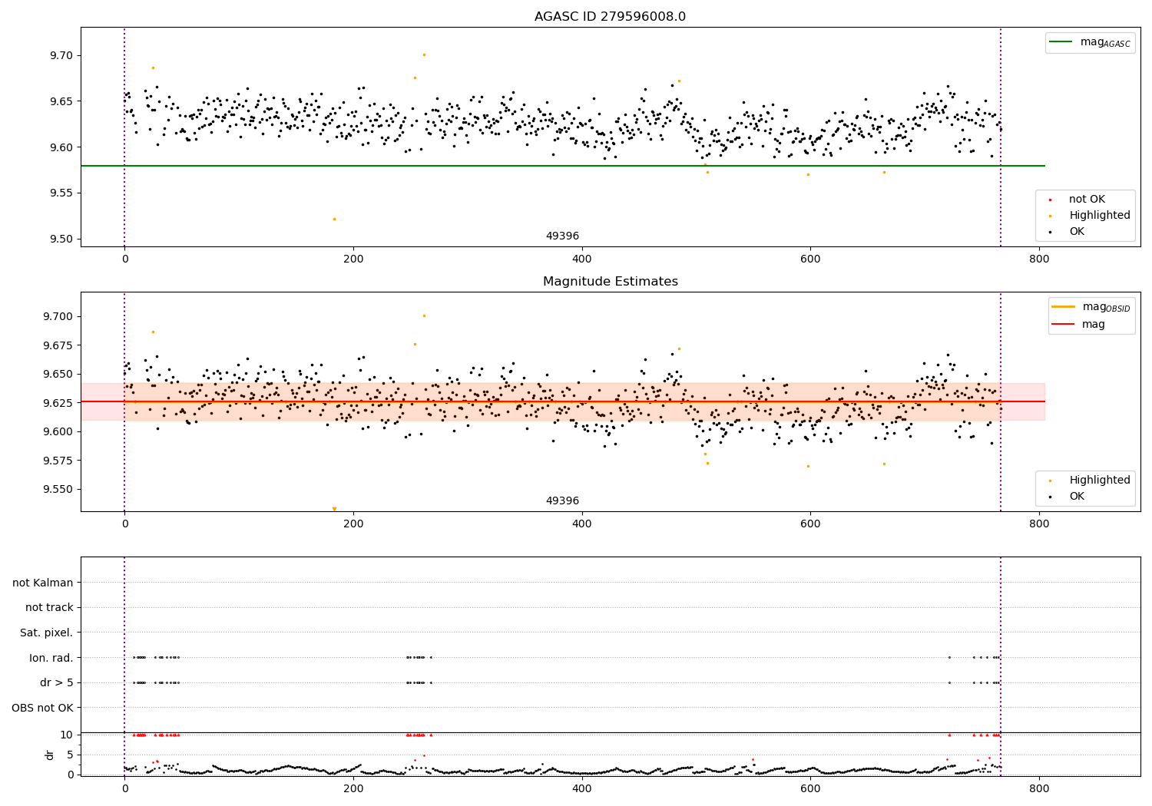Click the "9.700" y-axis tick in middle plot

[x=59, y=317]
